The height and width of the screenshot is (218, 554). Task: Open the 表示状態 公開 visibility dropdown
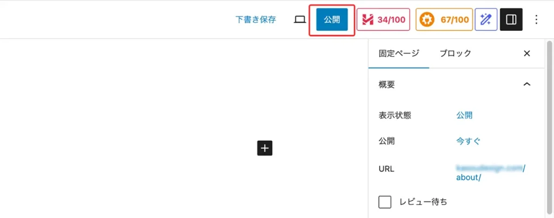[x=464, y=115]
